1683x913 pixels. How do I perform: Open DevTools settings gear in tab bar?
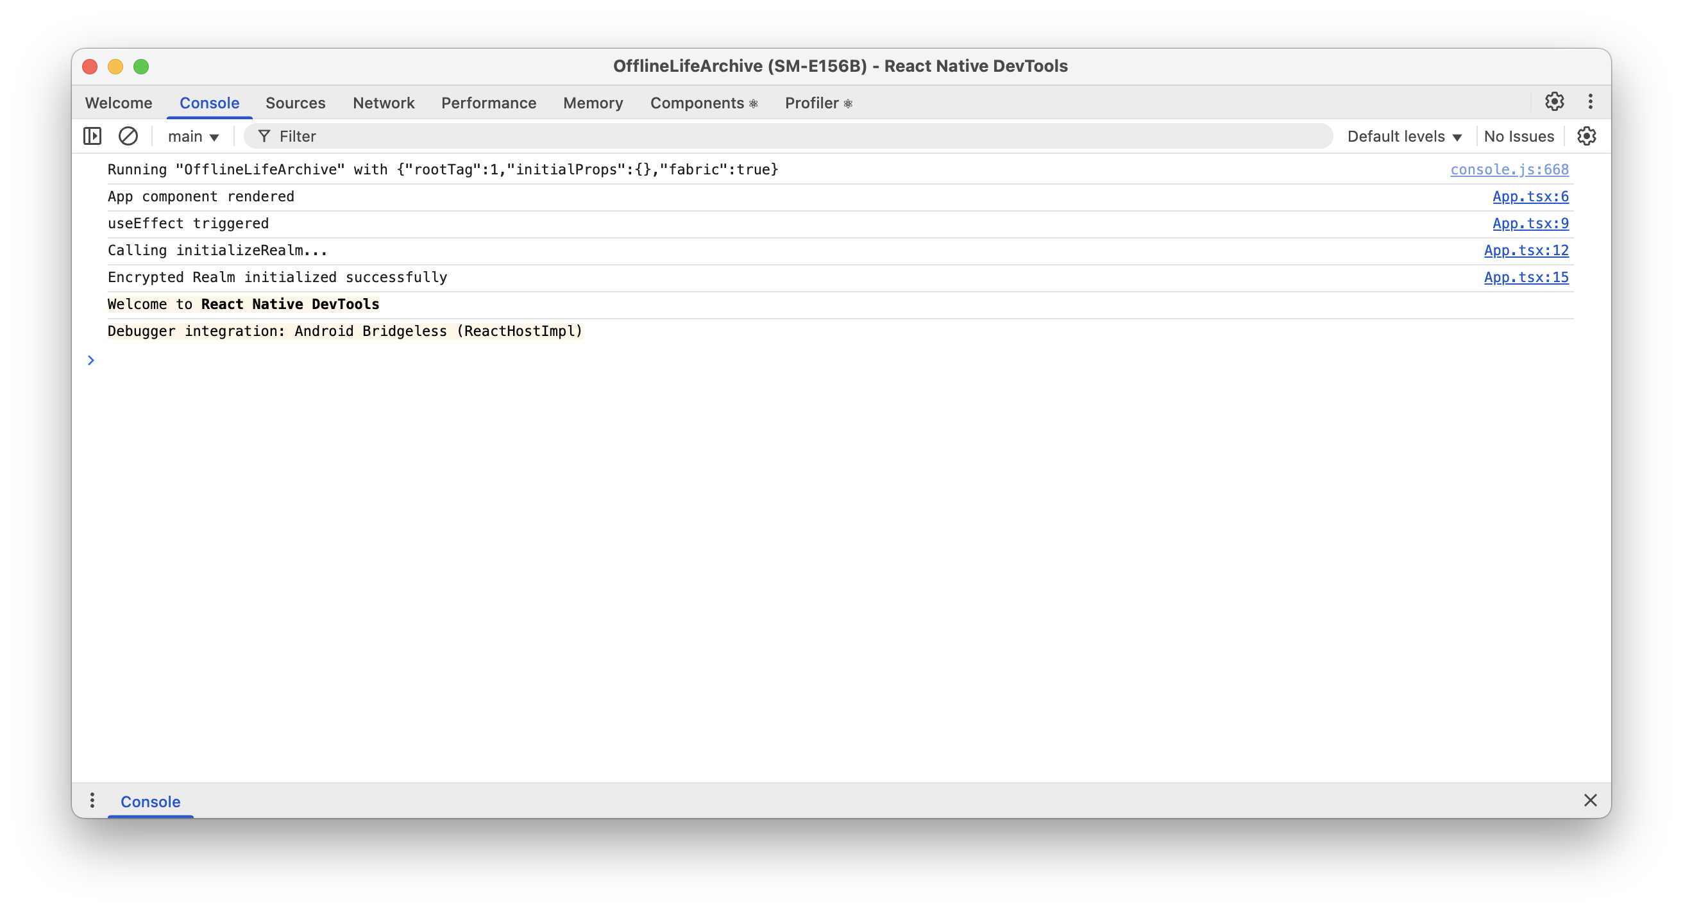pyautogui.click(x=1554, y=102)
